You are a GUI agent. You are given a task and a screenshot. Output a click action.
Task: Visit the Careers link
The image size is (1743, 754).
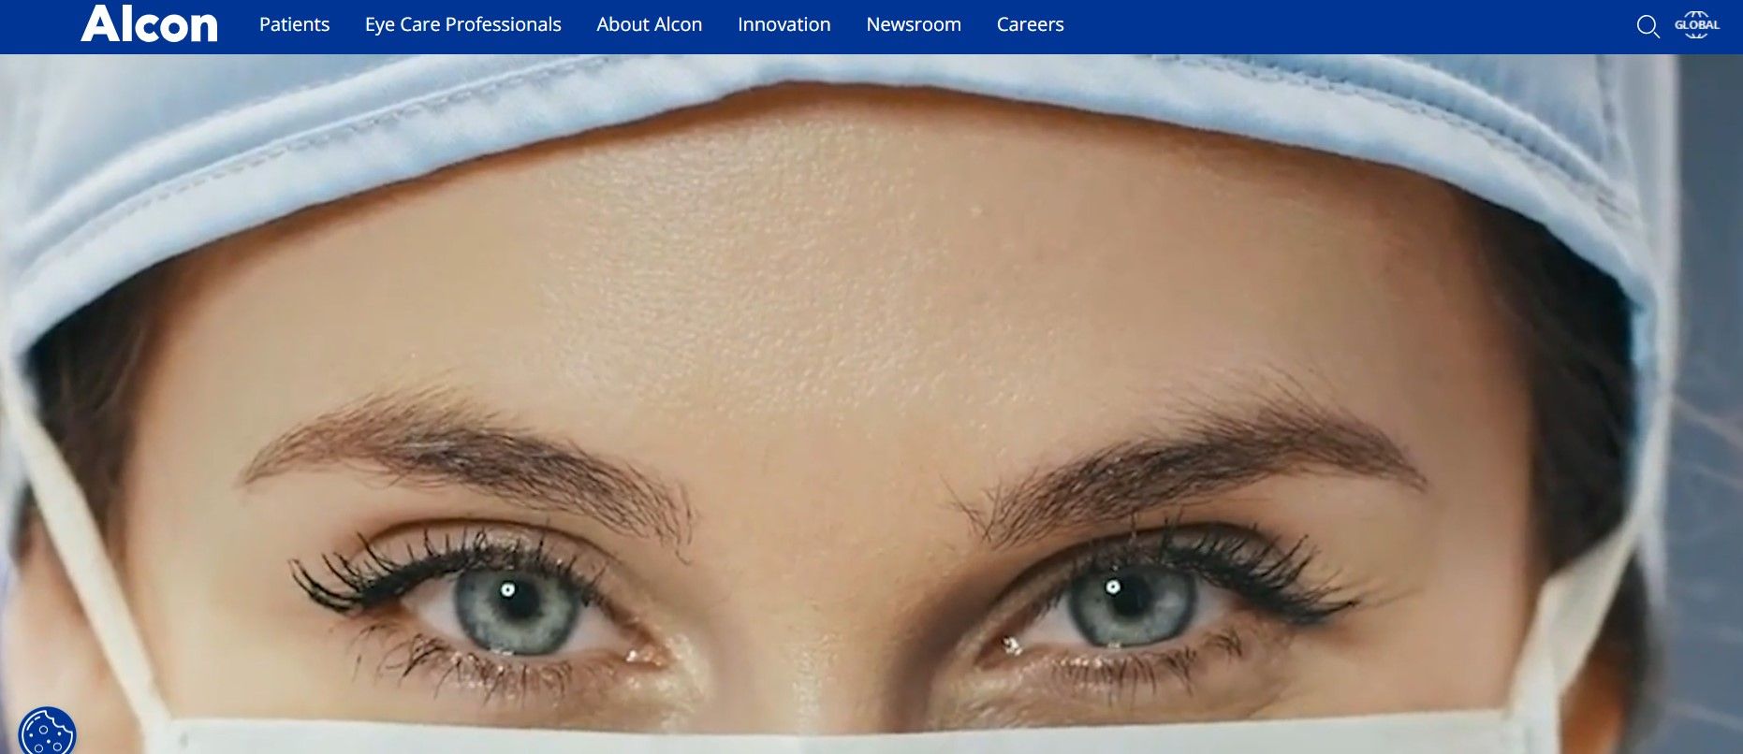tap(1031, 24)
